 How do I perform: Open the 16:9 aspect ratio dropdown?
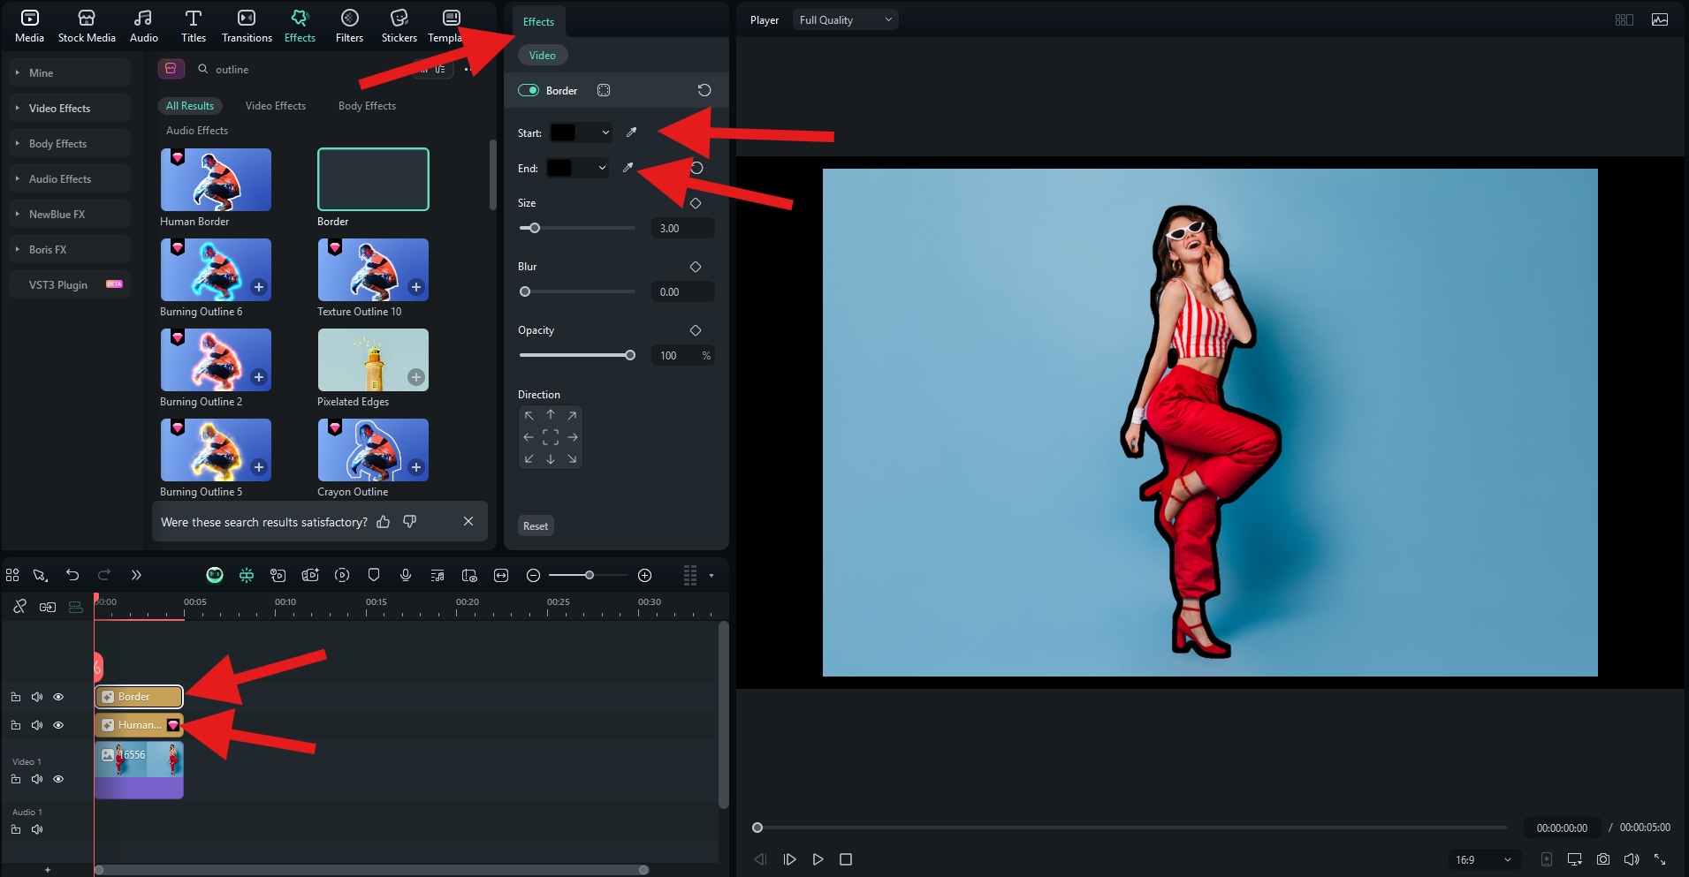point(1482,859)
